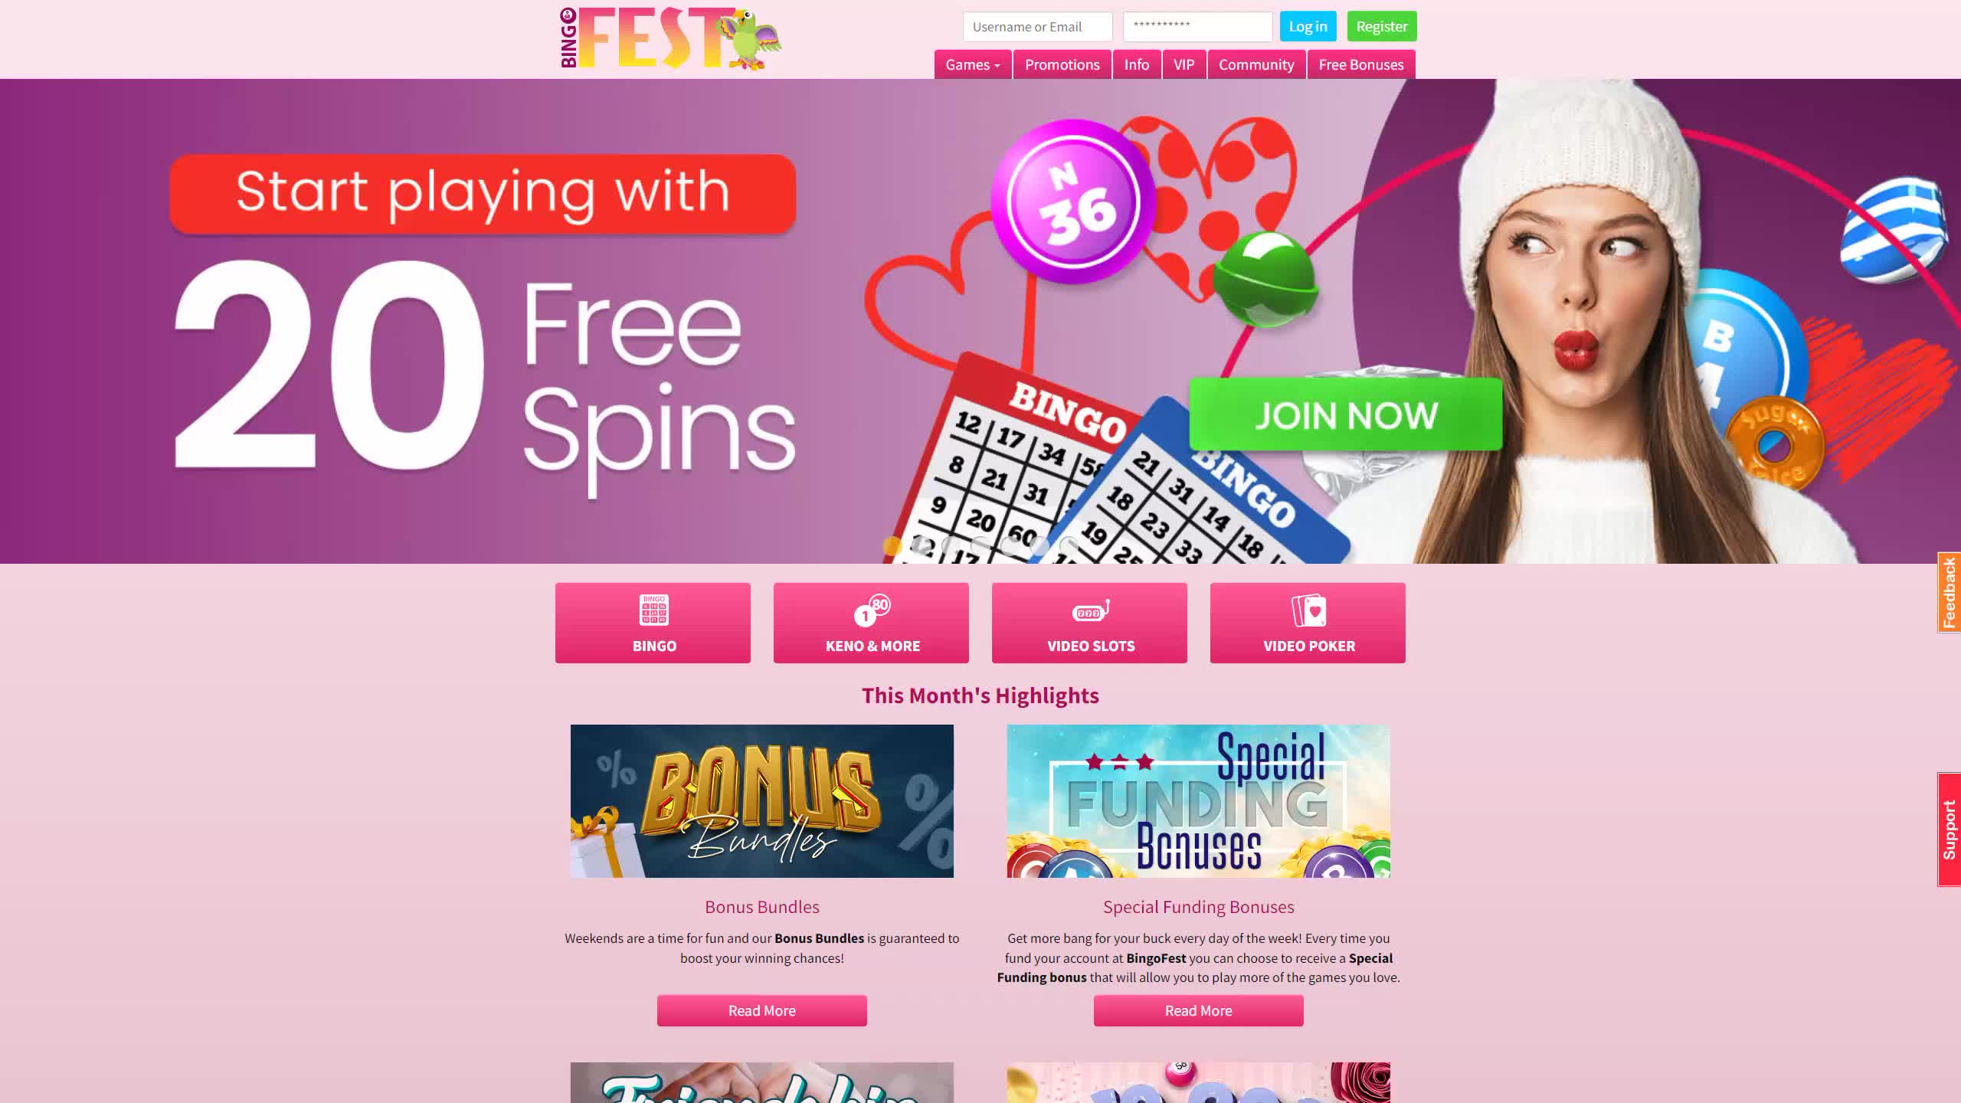Screen dimensions: 1961x1103
Task: Expand the Games dropdown menu
Action: coord(973,64)
